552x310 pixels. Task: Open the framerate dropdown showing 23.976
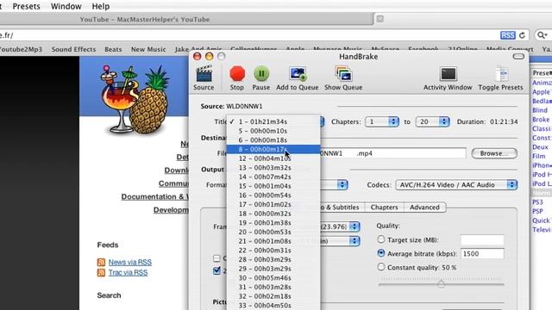[354, 226]
